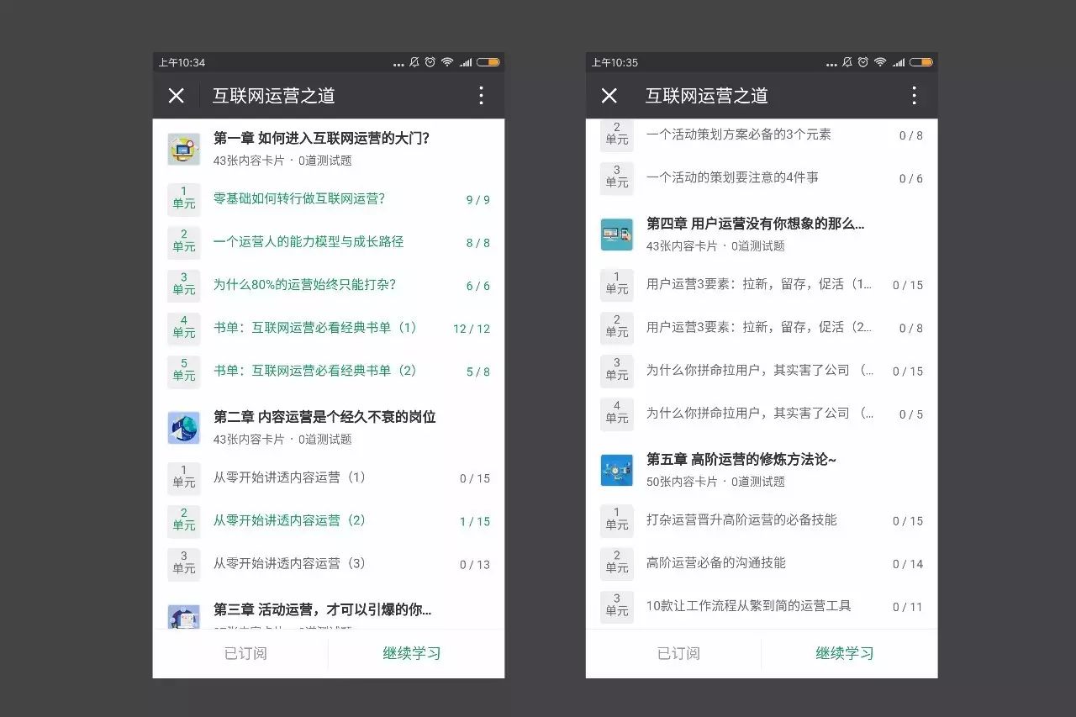Tap 继续学习 button on left phone

[x=412, y=653]
